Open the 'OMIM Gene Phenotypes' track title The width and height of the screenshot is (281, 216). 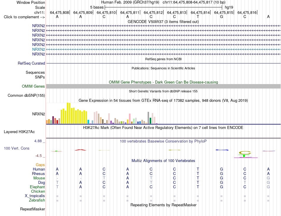(163, 82)
